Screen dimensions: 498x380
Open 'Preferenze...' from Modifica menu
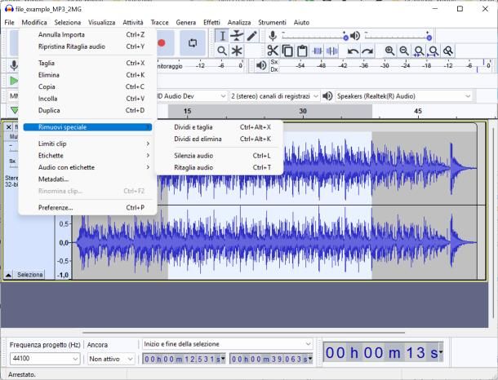pyautogui.click(x=87, y=208)
